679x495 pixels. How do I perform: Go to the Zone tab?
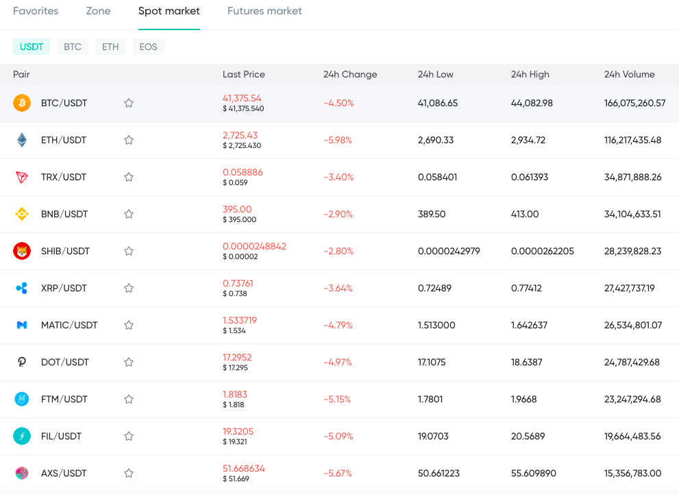pos(98,11)
